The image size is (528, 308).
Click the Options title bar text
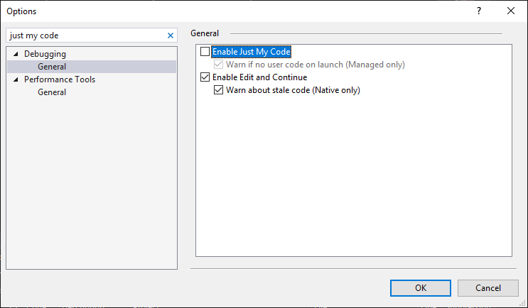21,11
